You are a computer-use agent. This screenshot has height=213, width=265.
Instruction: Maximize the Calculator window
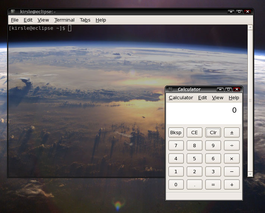(228, 89)
